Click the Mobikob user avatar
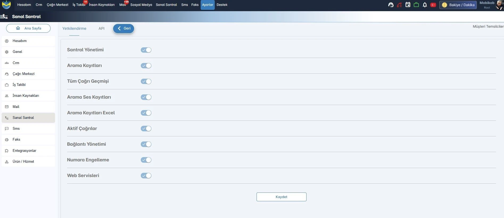The width and height of the screenshot is (504, 218). tap(499, 5)
